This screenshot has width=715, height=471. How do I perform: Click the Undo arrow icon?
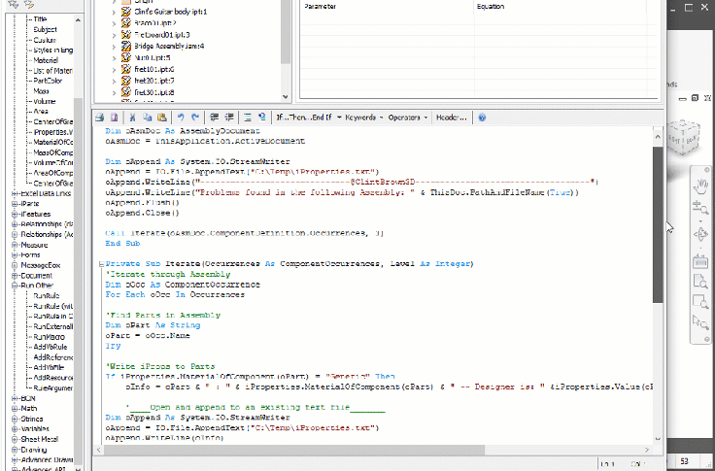[x=181, y=117]
